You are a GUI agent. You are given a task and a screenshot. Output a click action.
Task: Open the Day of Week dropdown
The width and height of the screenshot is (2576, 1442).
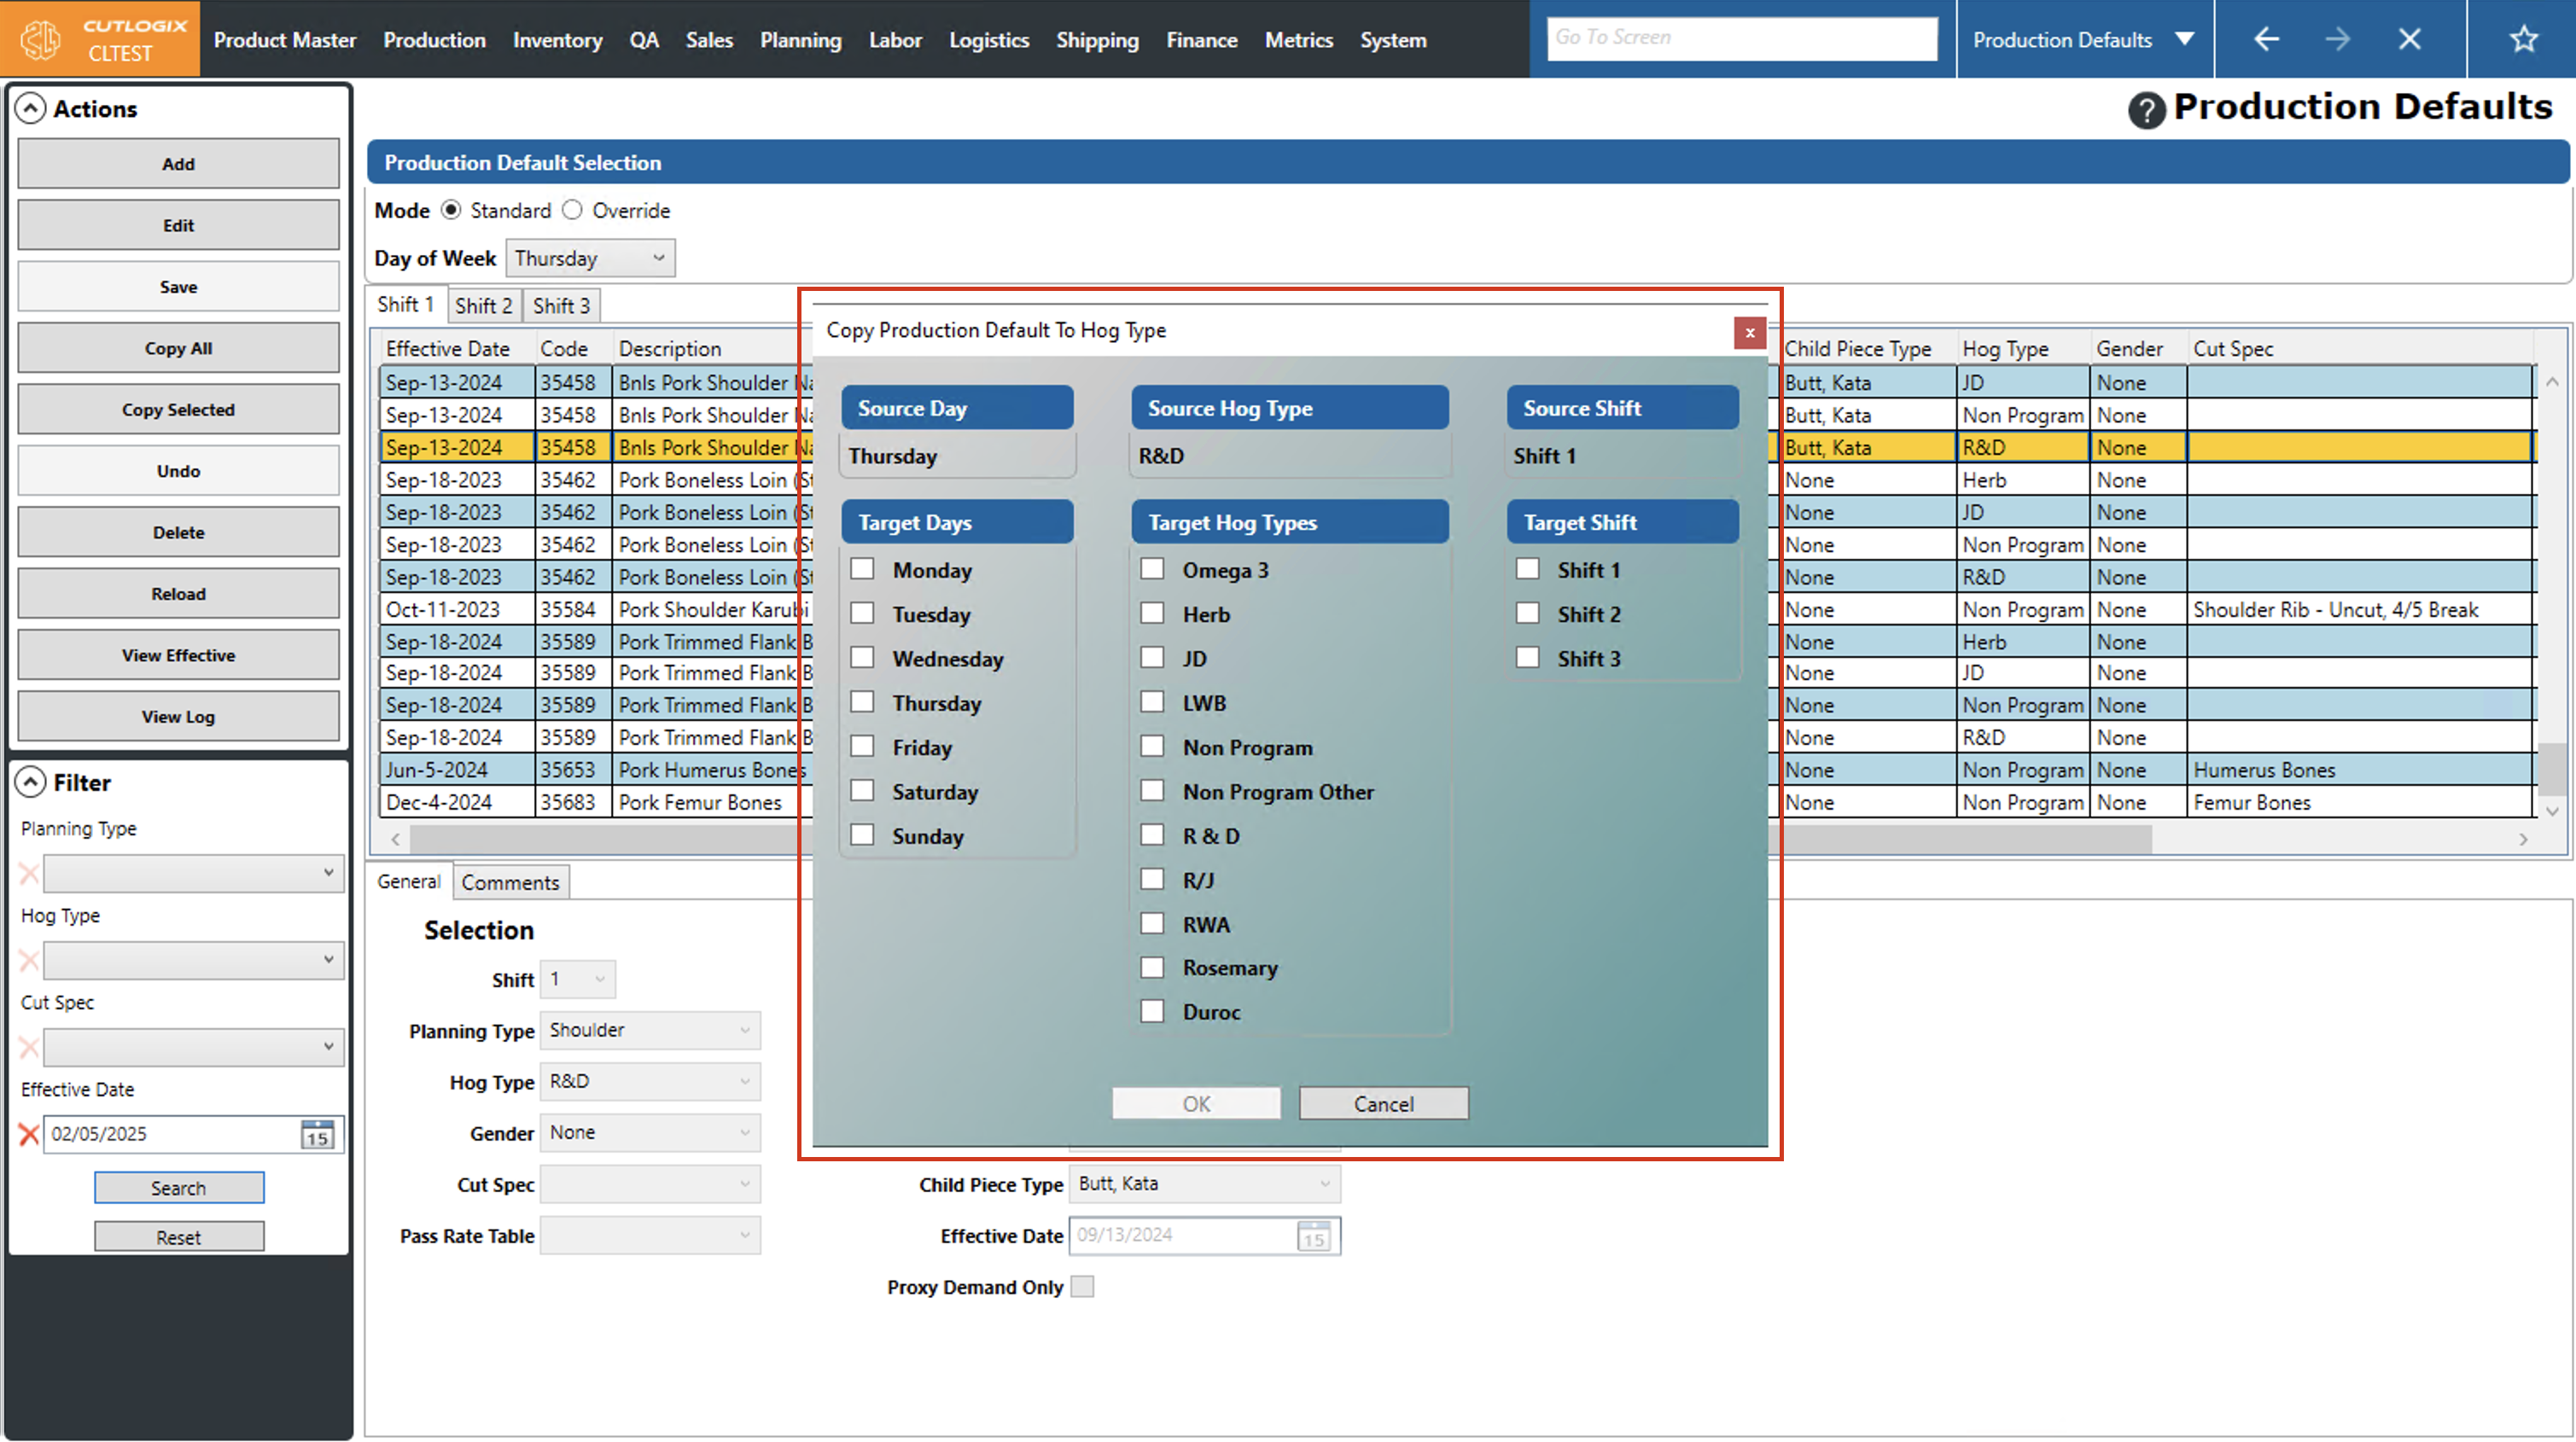pyautogui.click(x=590, y=258)
